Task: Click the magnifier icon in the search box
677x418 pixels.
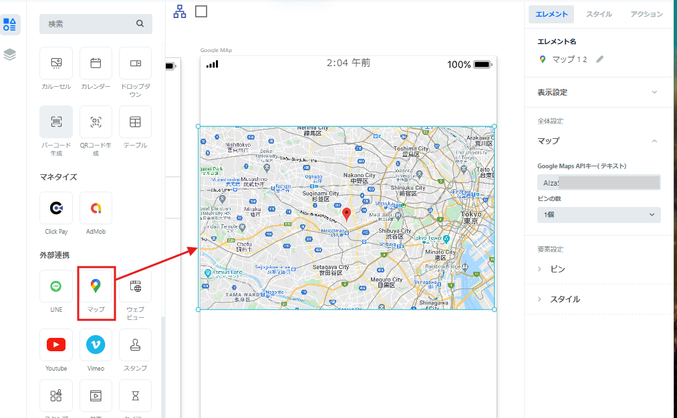Action: click(x=140, y=24)
